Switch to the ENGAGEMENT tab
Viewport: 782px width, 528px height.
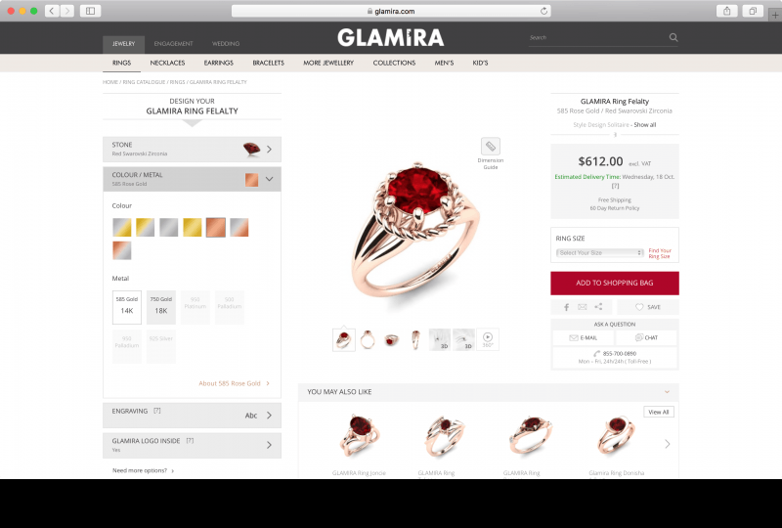173,44
